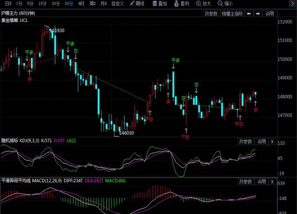Viewport: 297px width, 214px height.
Task: Click the 152000 price axis label
Action: pos(285,22)
